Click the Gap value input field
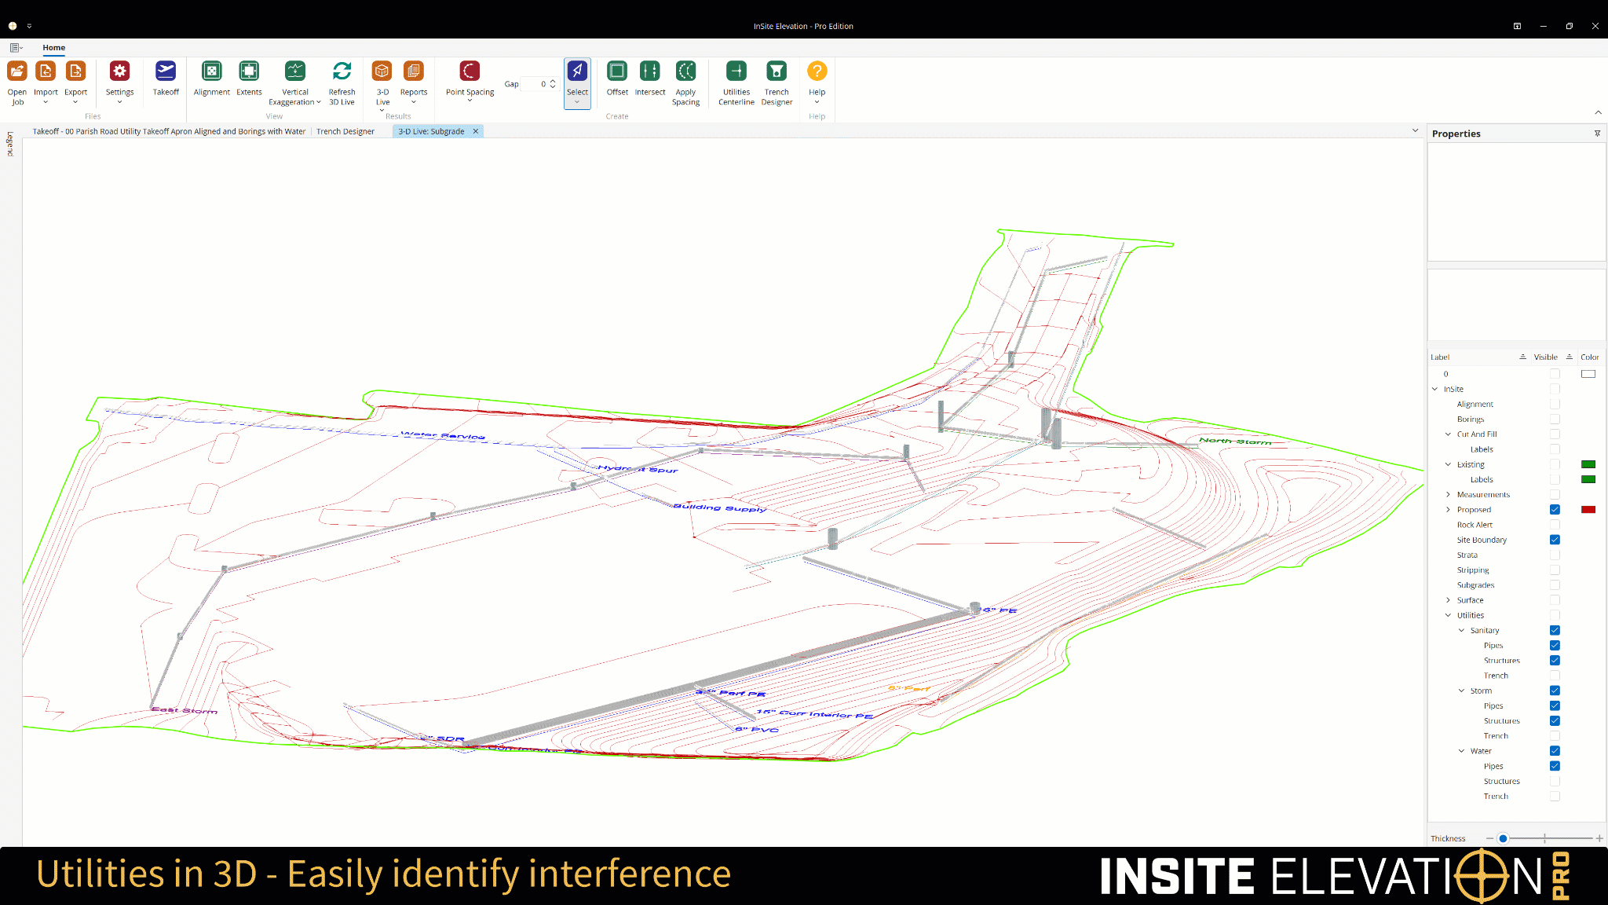 point(534,84)
